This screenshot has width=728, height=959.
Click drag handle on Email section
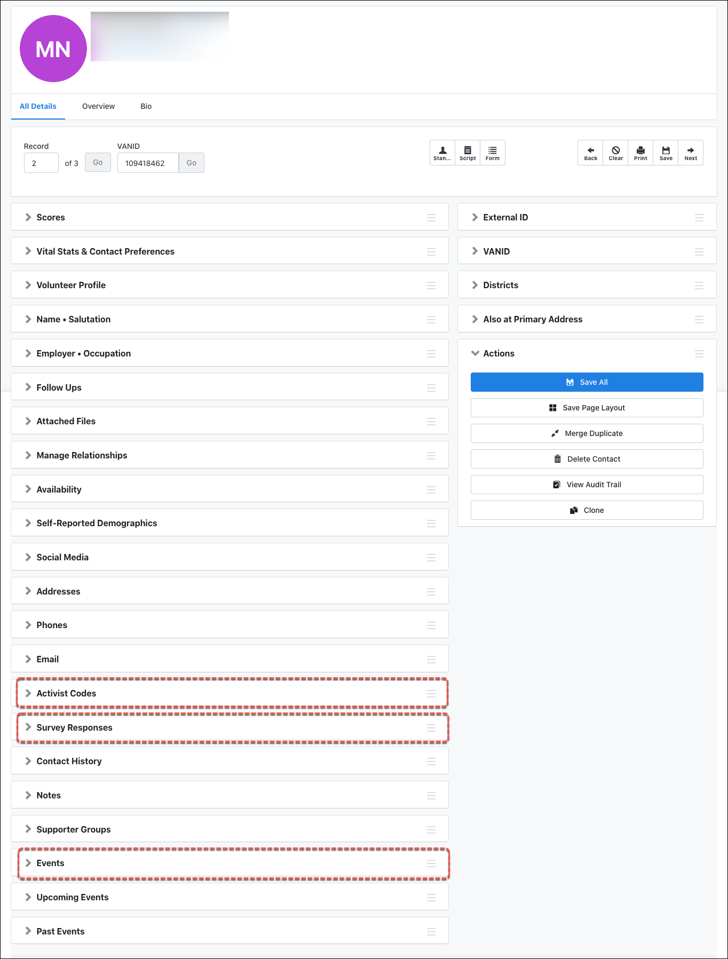point(431,660)
